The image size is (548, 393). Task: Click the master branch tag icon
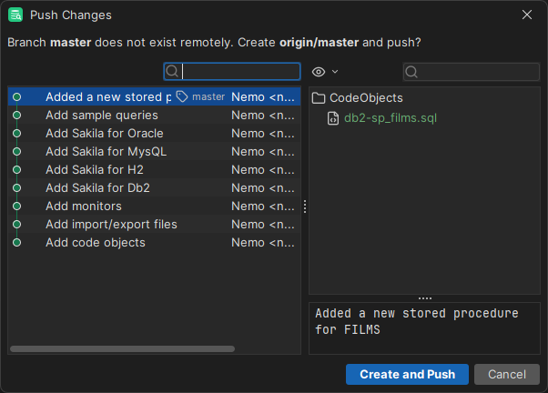click(182, 96)
